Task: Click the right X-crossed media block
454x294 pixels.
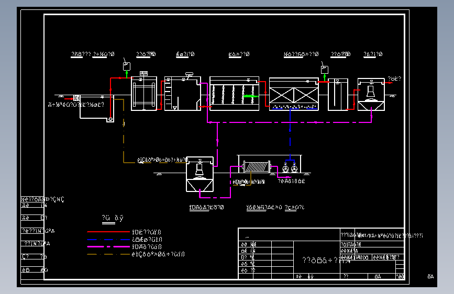Action: [306, 95]
